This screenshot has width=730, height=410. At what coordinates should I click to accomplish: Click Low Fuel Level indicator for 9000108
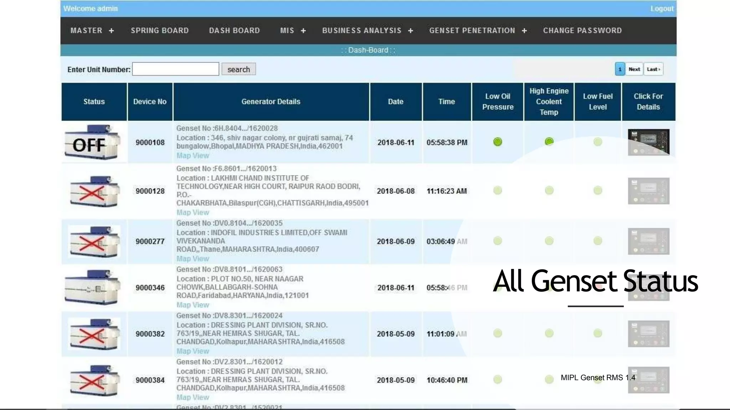click(x=598, y=142)
